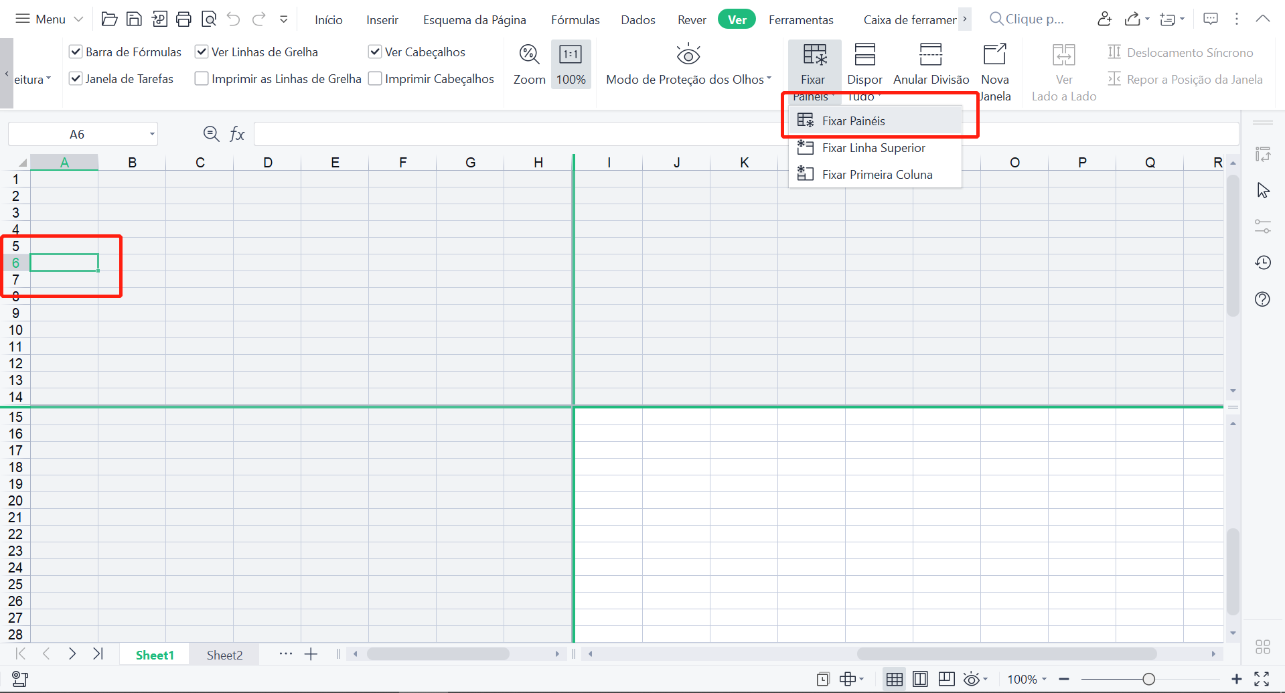Click the Zoom magnifier icon in ribbon
The image size is (1285, 693).
529,55
